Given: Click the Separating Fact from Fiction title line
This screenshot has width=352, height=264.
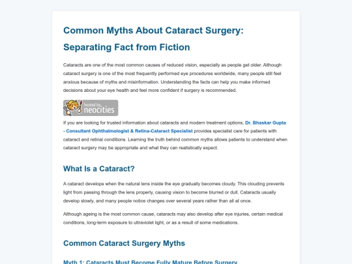Looking at the screenshot, I should click(x=126, y=48).
